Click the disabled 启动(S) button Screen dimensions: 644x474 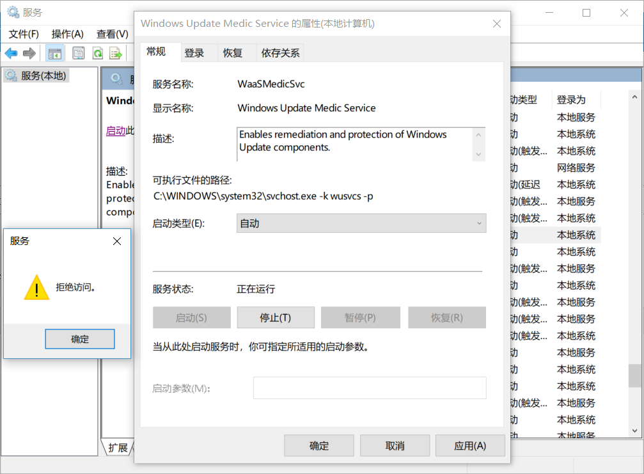click(x=192, y=317)
